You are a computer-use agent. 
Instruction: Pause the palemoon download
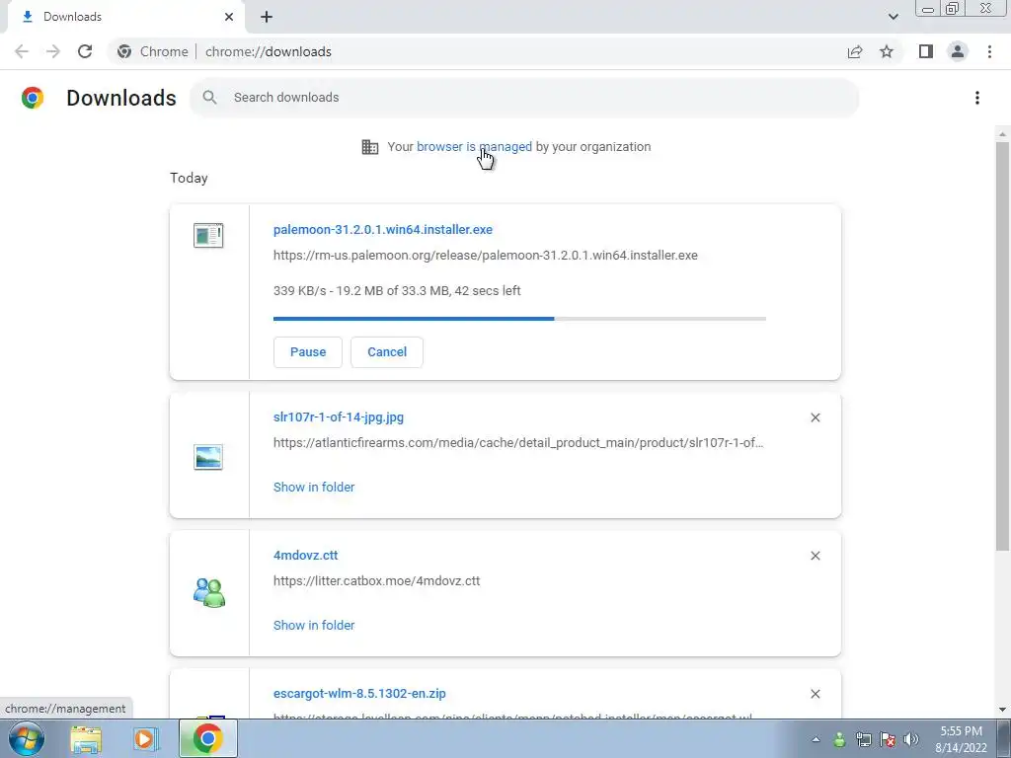point(308,352)
